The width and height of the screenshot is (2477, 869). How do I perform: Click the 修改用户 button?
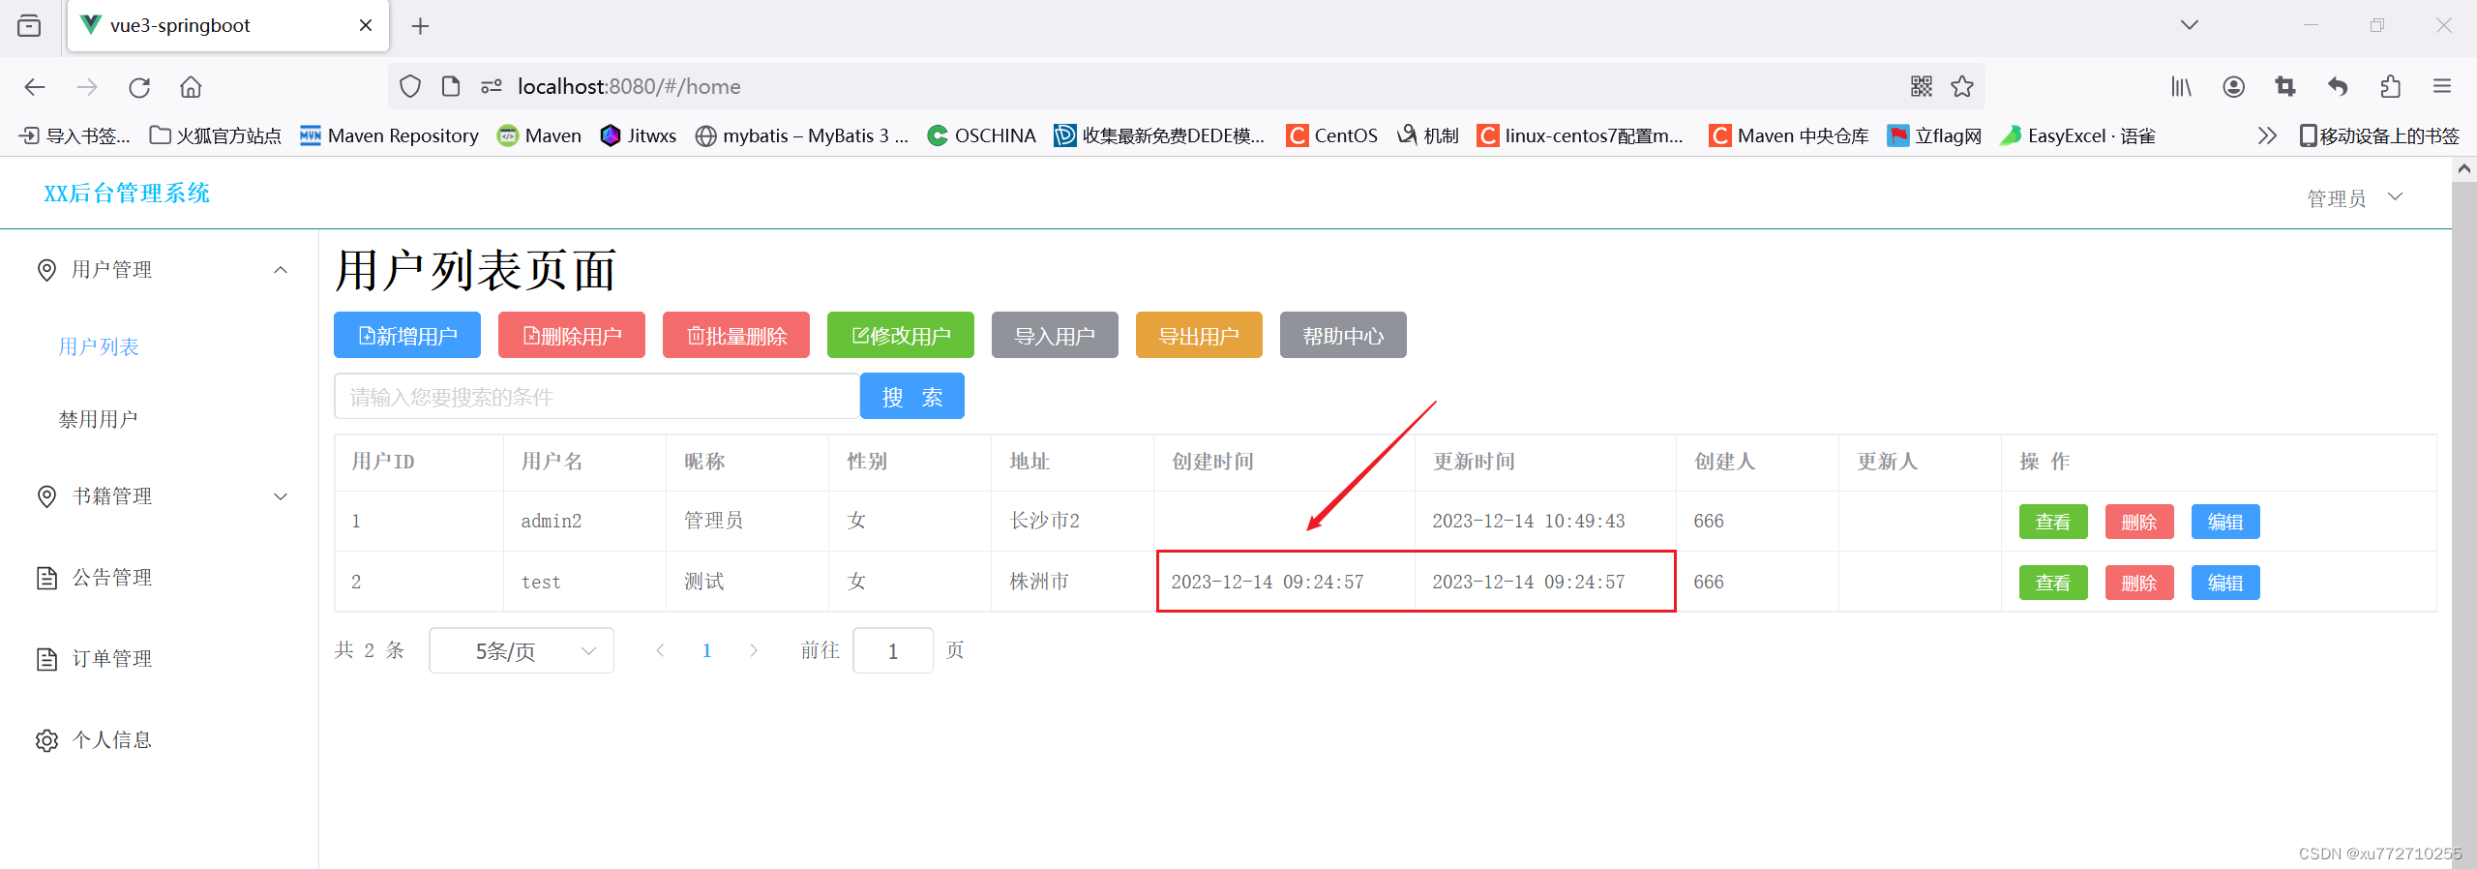pos(901,335)
